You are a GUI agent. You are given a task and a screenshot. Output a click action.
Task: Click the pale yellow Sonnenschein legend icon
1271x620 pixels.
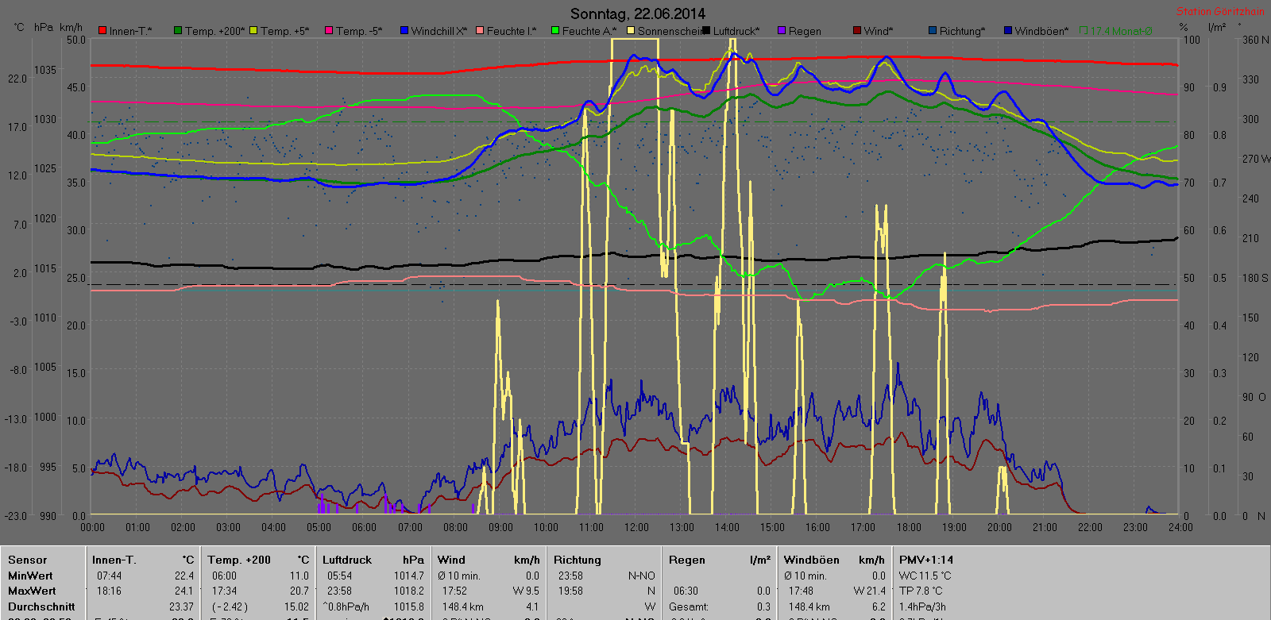click(631, 31)
